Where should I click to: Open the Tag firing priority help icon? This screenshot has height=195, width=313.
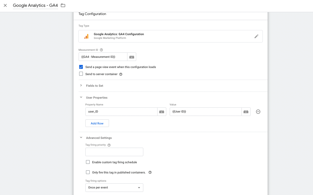point(109,145)
